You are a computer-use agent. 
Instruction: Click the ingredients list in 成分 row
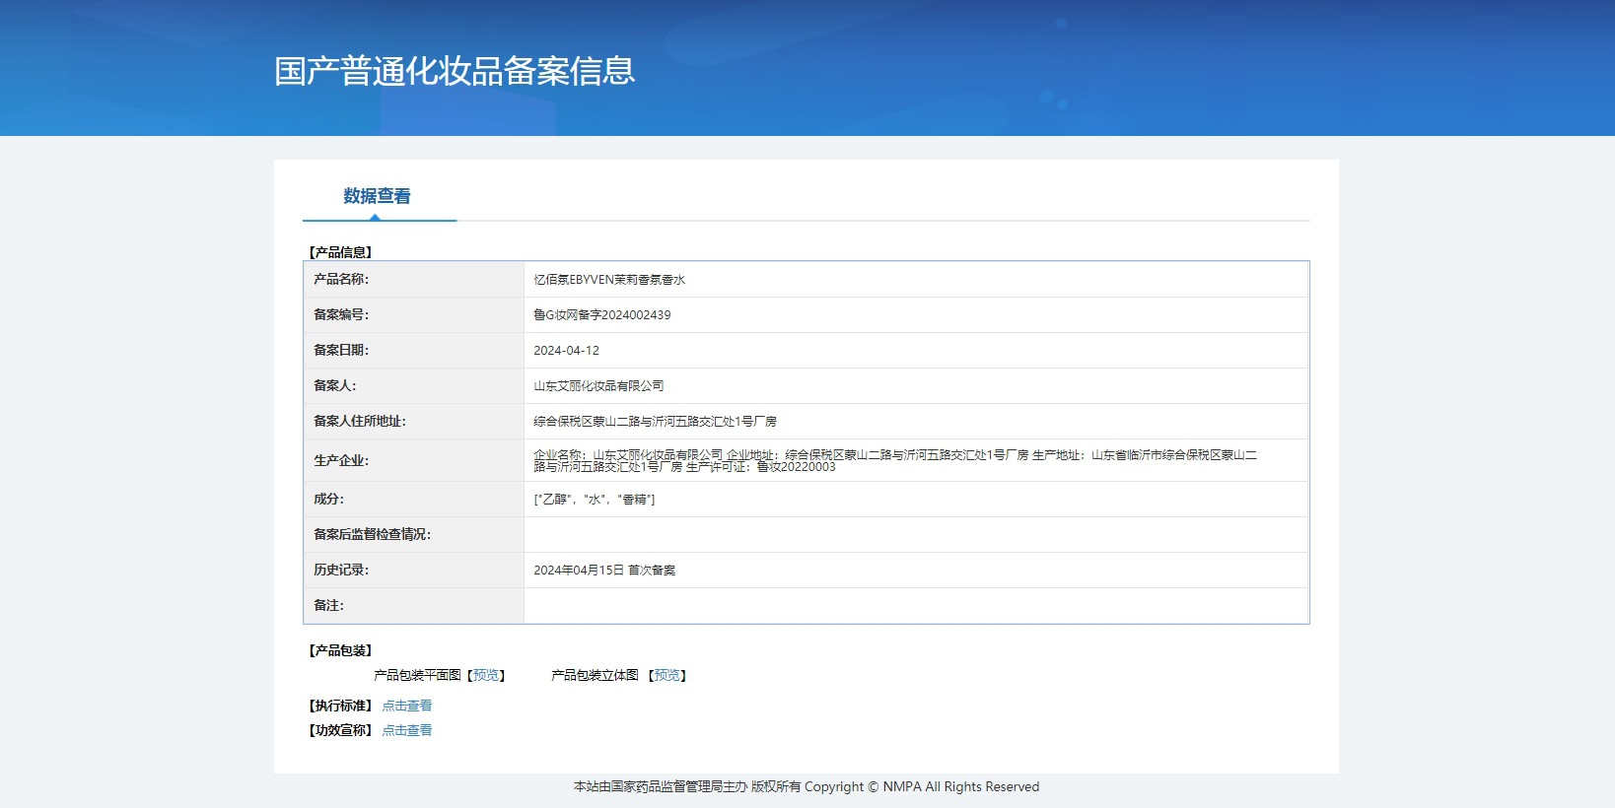[x=594, y=500]
